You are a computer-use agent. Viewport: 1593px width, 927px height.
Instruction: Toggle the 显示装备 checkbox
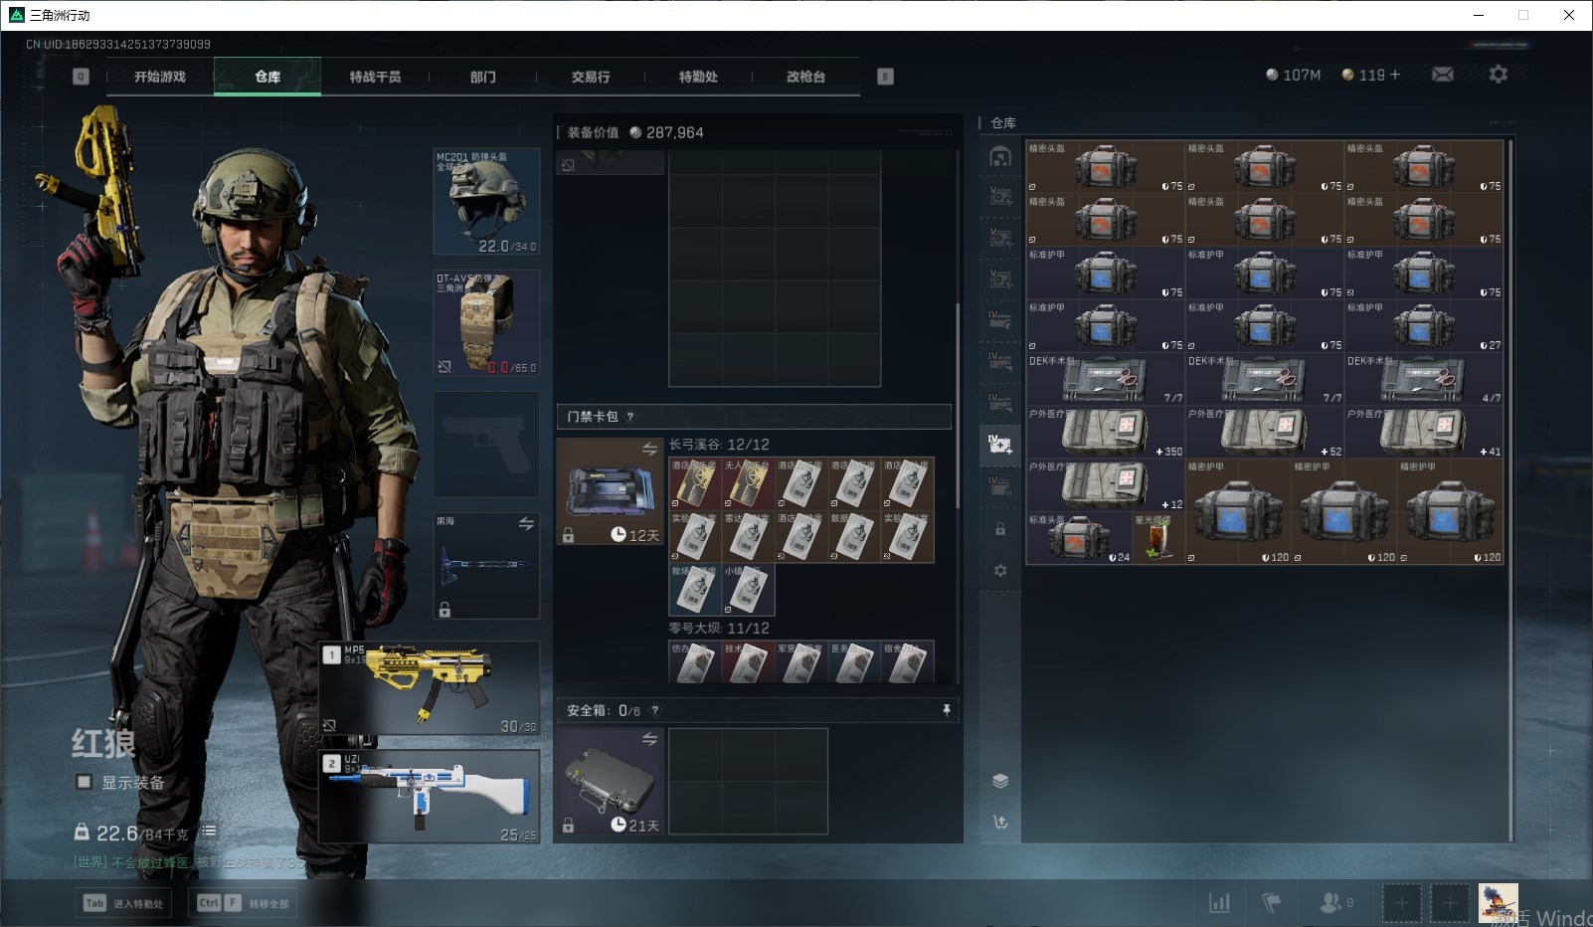tap(85, 782)
